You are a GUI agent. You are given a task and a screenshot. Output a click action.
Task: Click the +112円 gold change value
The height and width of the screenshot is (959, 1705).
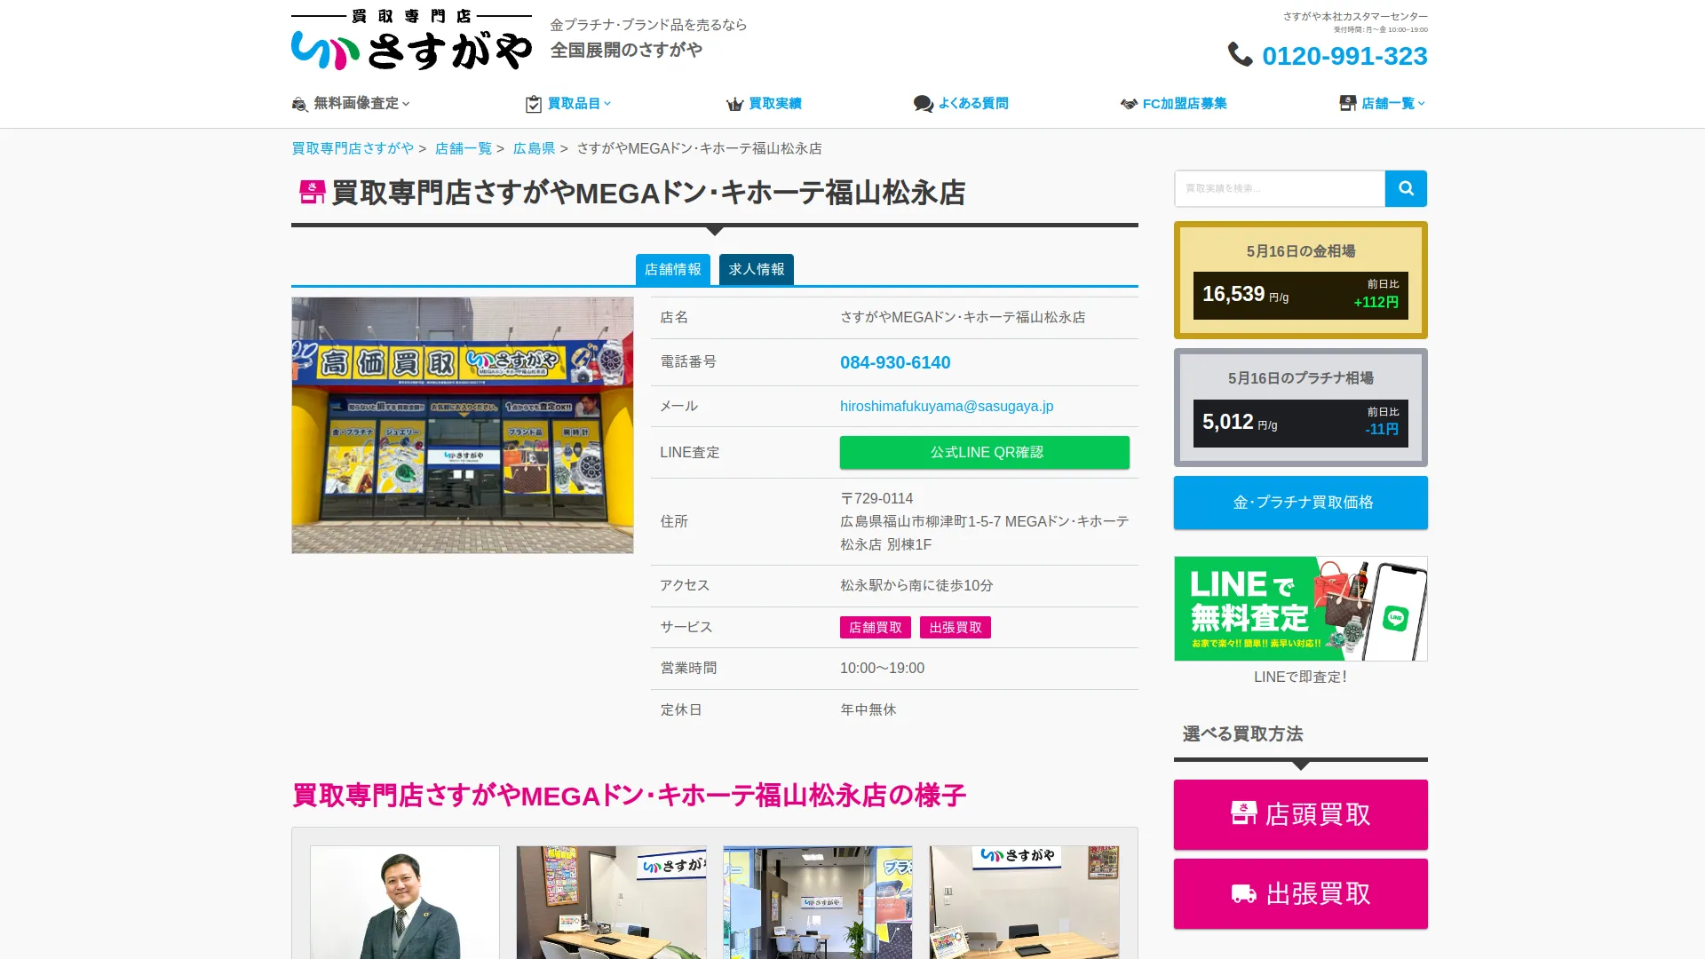click(x=1376, y=302)
